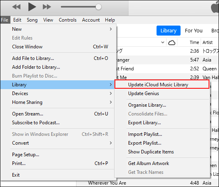Image resolution: width=219 pixels, height=187 pixels.
Task: Open the column sort dropdown chevron
Action: click(163, 42)
